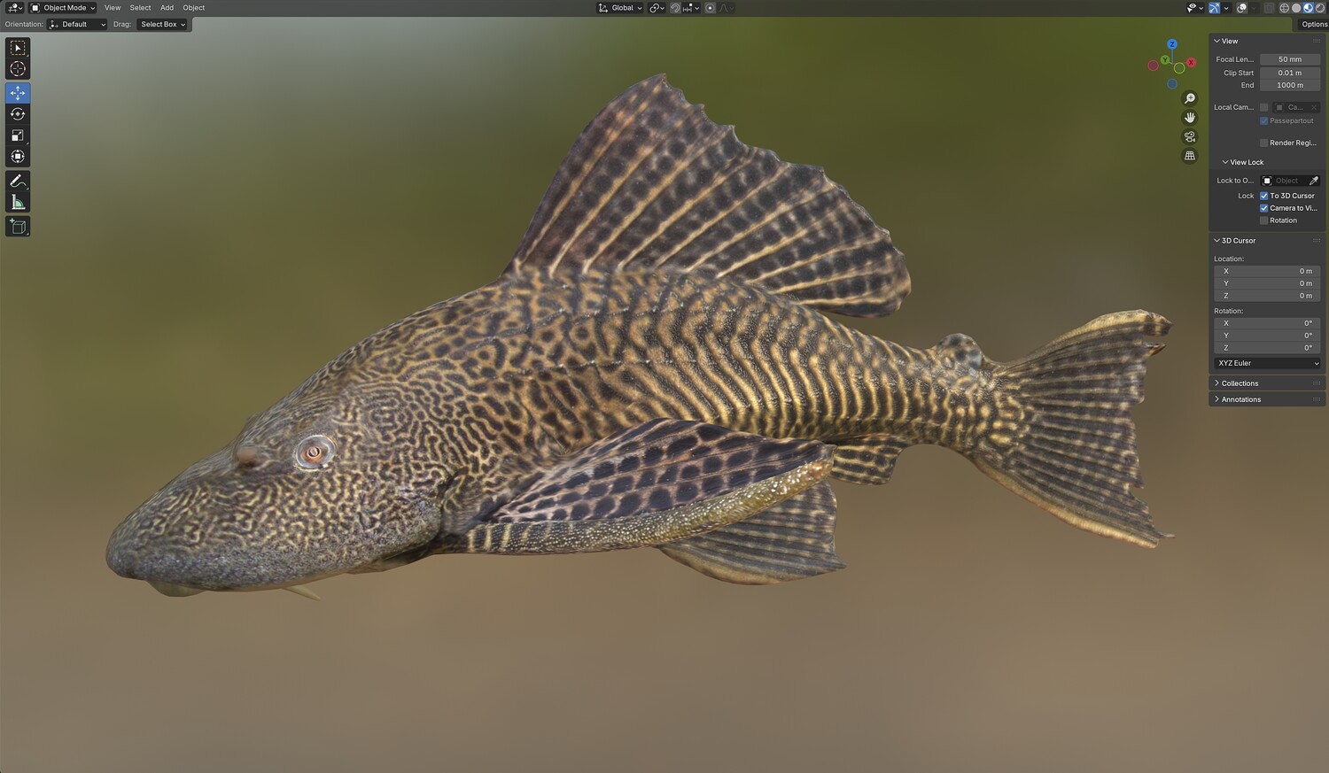Switch perspective/orthographic with the grid icon

(1190, 156)
